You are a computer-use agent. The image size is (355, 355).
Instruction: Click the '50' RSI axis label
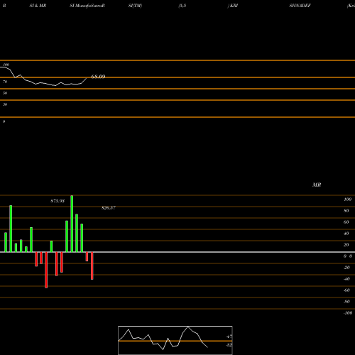click(5, 93)
